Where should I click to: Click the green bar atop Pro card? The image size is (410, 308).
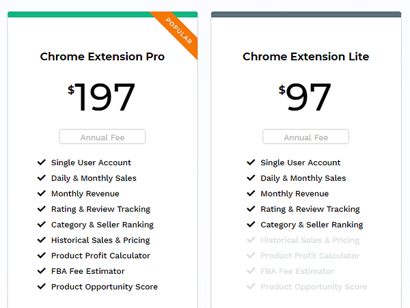pos(79,14)
